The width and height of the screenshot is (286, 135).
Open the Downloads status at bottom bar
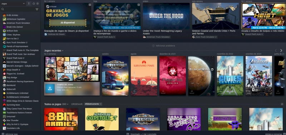141,134
